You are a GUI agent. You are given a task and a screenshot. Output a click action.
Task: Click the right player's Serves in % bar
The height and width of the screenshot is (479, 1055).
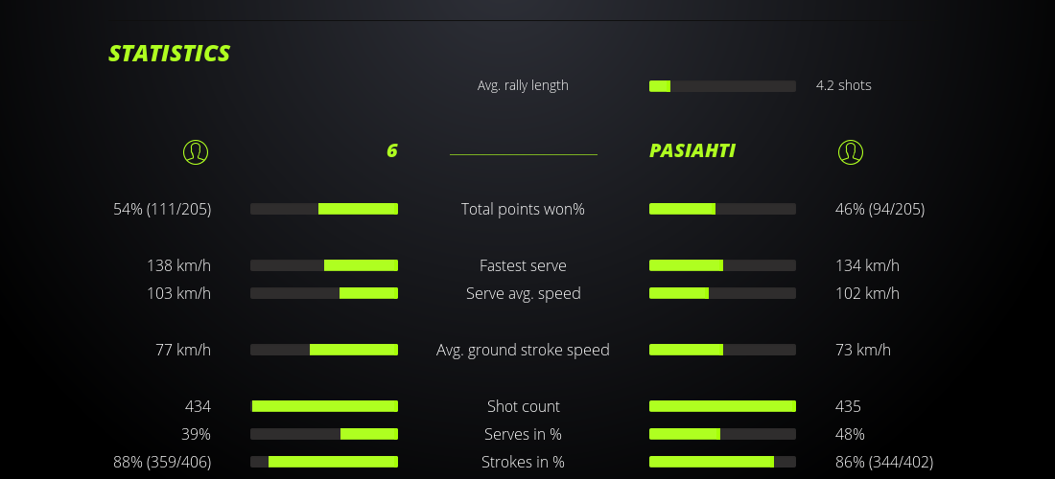tap(722, 434)
